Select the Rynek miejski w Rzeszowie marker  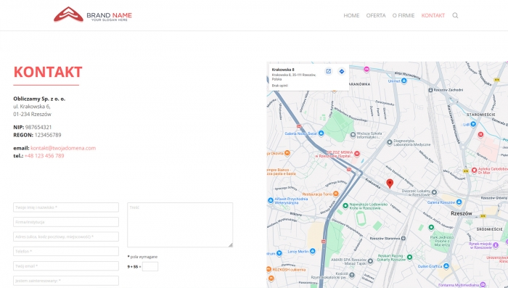click(496, 245)
